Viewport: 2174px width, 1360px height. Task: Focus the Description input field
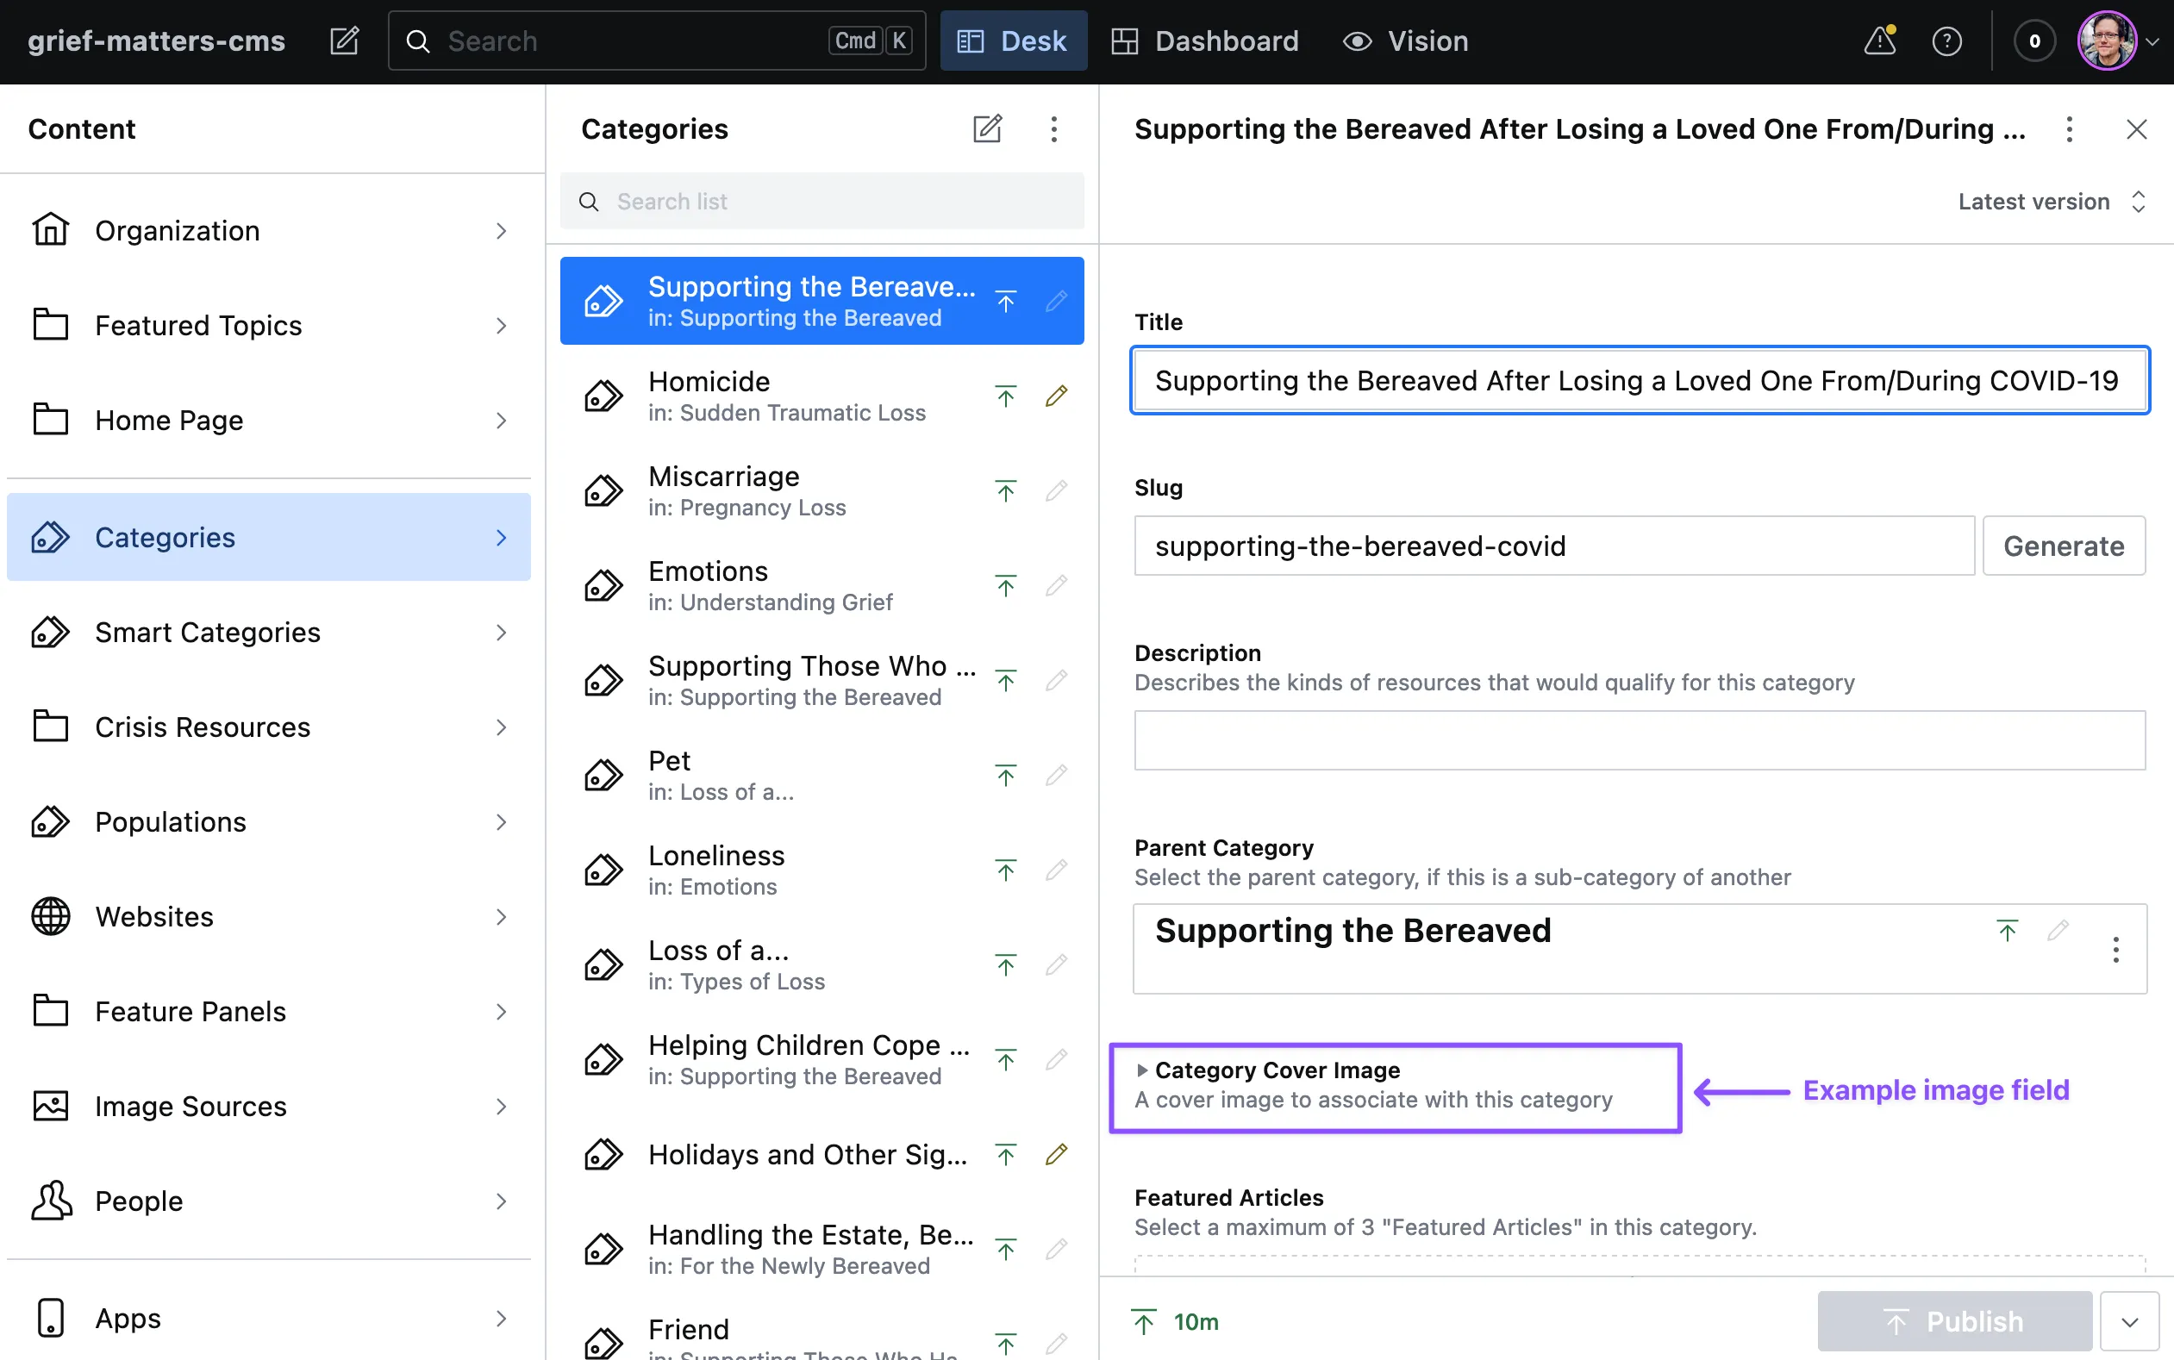click(1639, 740)
